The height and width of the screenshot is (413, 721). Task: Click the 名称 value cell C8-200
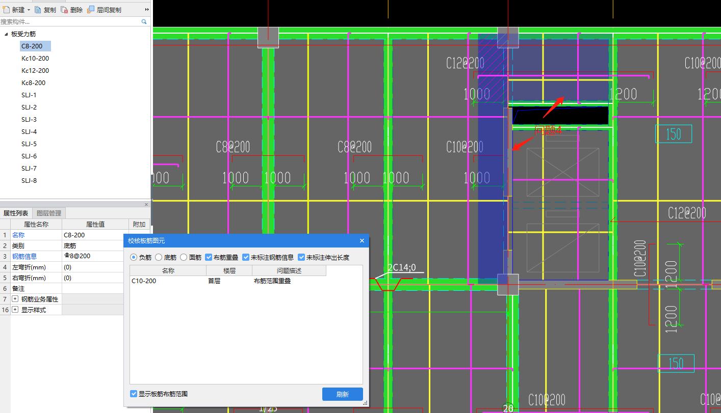pos(95,235)
